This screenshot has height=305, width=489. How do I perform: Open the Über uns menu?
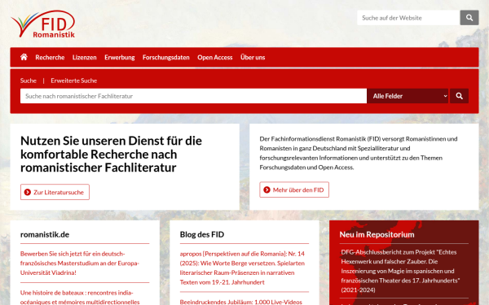click(253, 57)
